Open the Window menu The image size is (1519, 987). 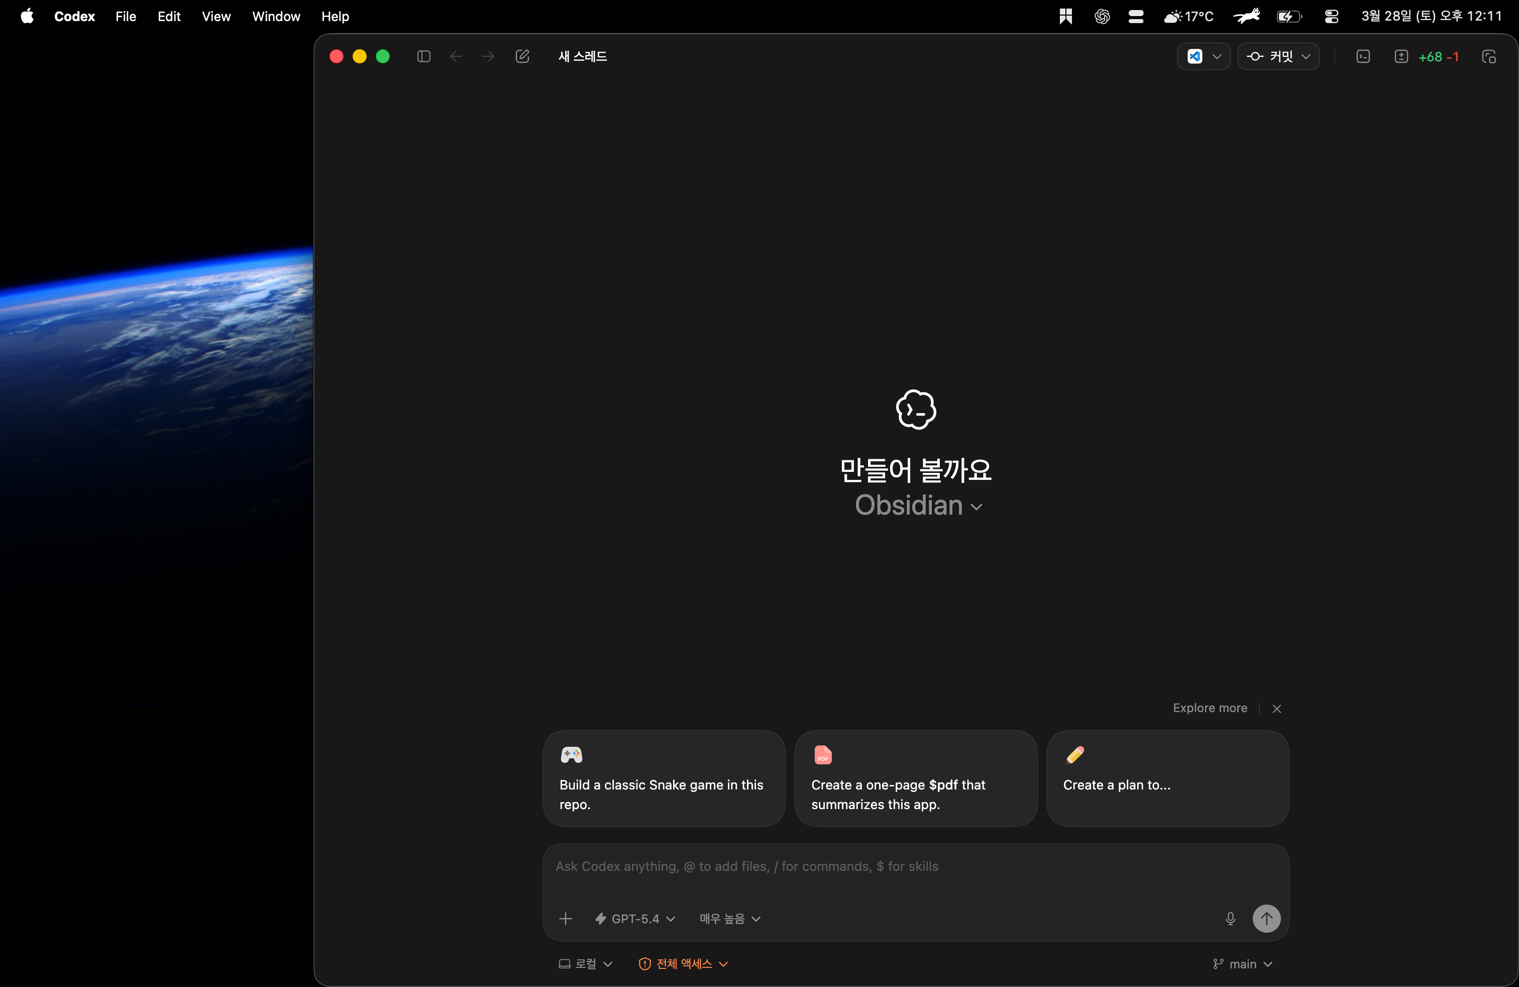coord(276,16)
